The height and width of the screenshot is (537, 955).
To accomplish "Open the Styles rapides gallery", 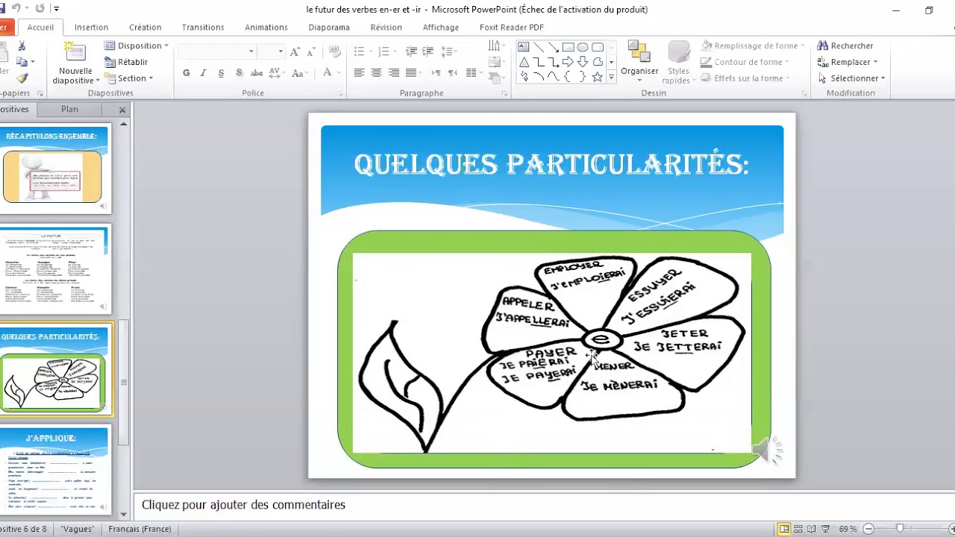I will click(x=678, y=62).
